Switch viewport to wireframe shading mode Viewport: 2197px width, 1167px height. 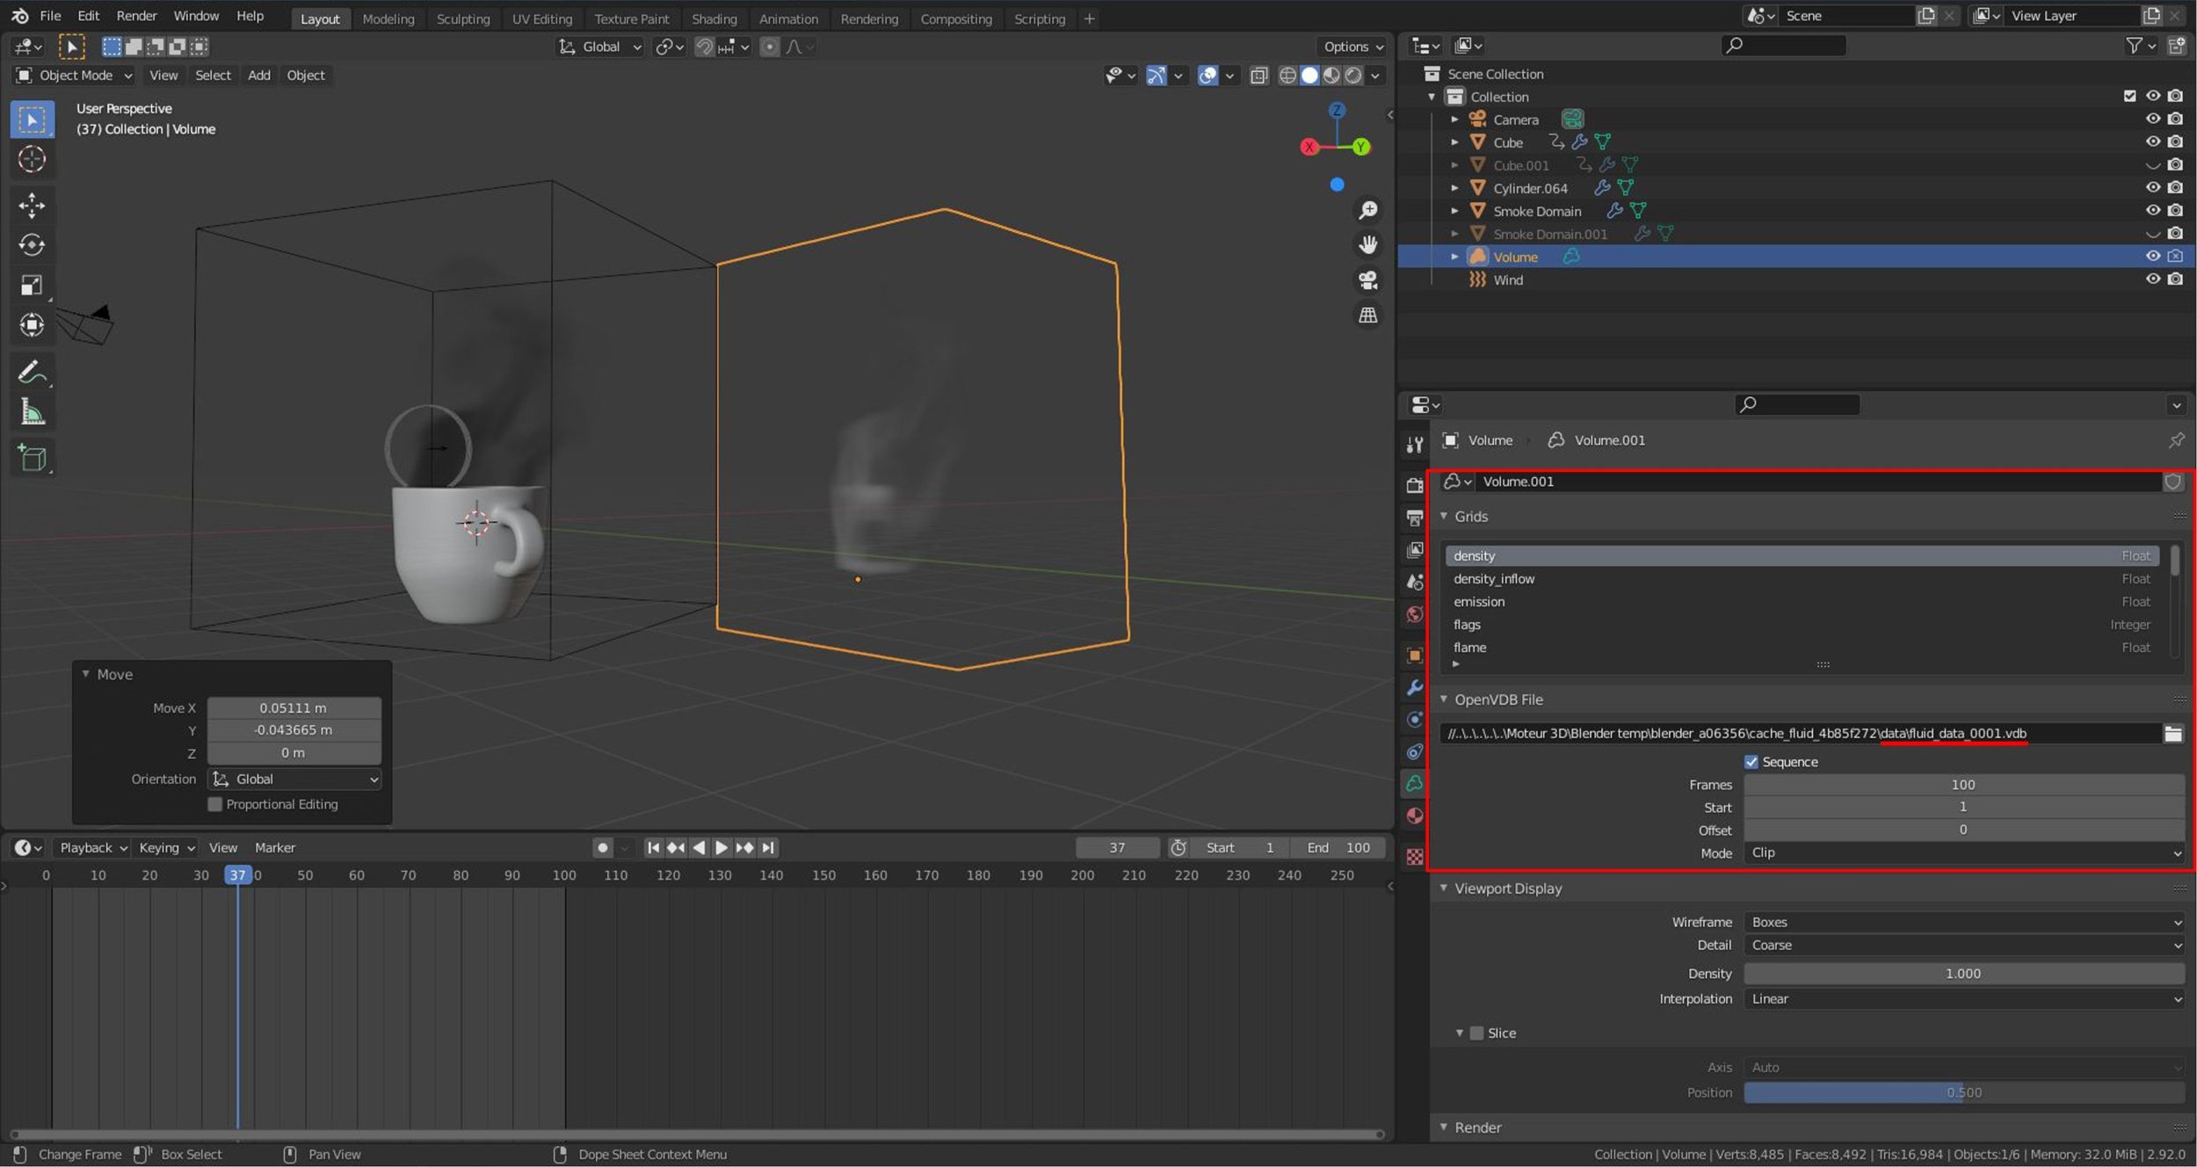[x=1287, y=76]
